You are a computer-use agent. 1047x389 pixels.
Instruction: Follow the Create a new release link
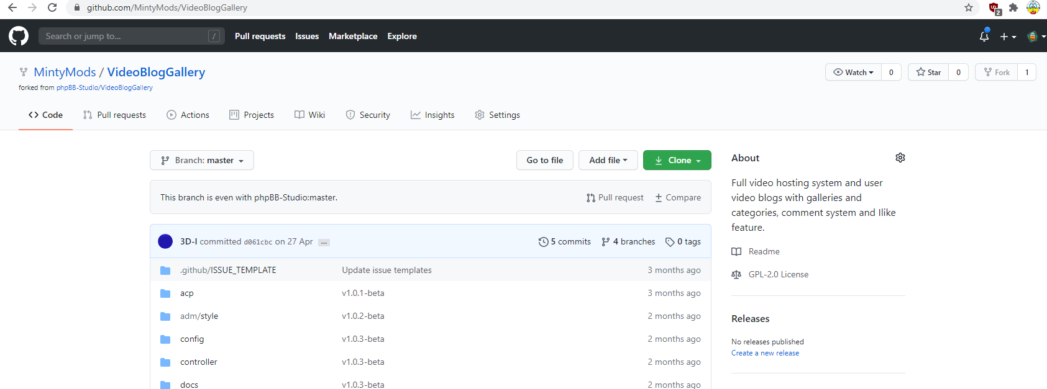tap(765, 353)
